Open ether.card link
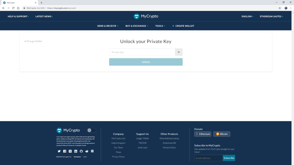294x165 pixels. pyautogui.click(x=143, y=148)
